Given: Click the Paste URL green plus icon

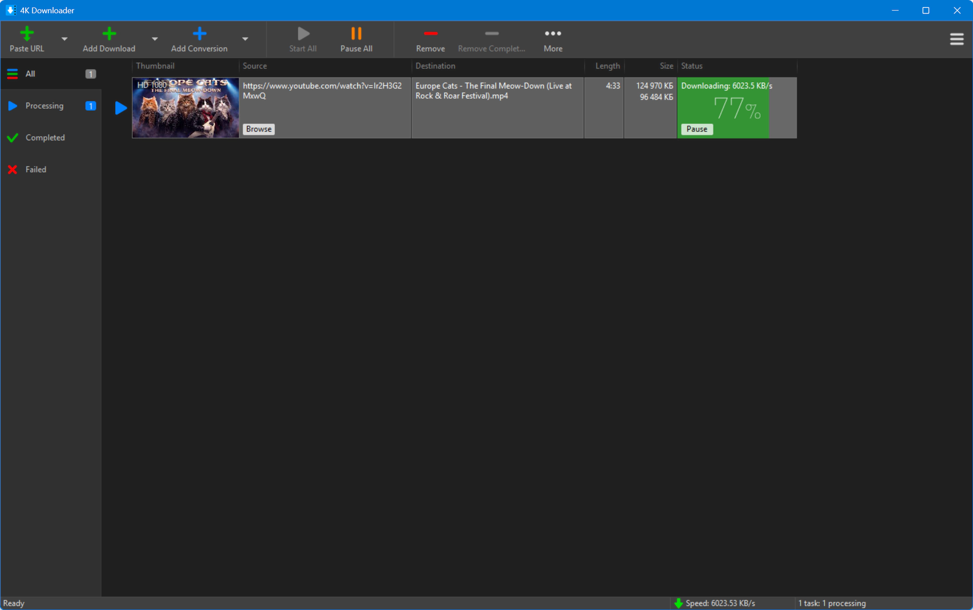Looking at the screenshot, I should coord(27,33).
